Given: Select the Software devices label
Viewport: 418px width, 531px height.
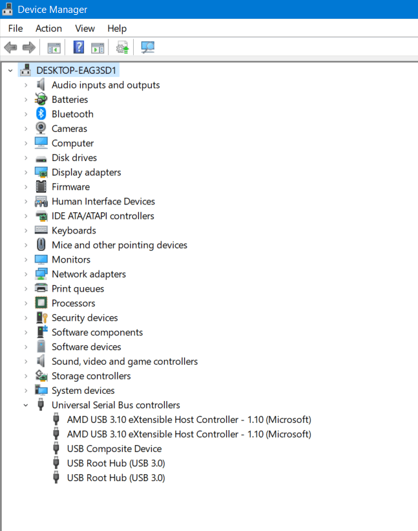Looking at the screenshot, I should click(86, 347).
